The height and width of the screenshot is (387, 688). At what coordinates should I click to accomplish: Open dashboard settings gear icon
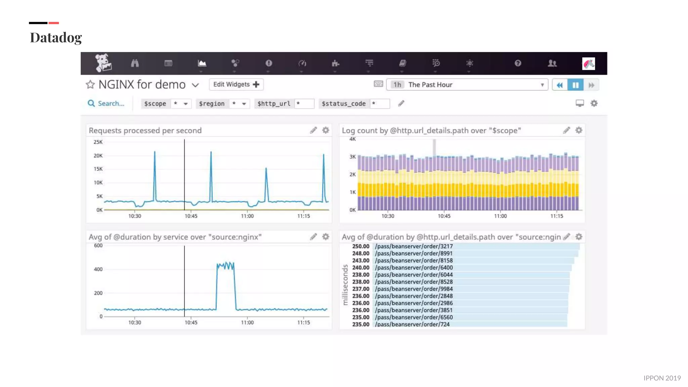click(x=594, y=103)
